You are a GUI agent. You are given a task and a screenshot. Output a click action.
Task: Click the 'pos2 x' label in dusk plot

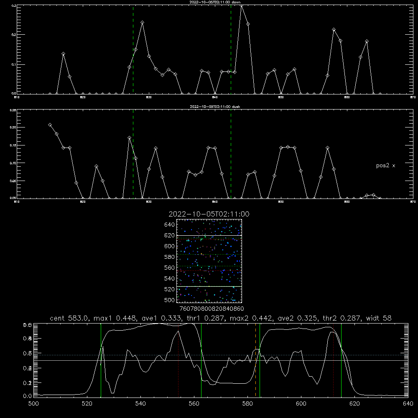pyautogui.click(x=385, y=166)
